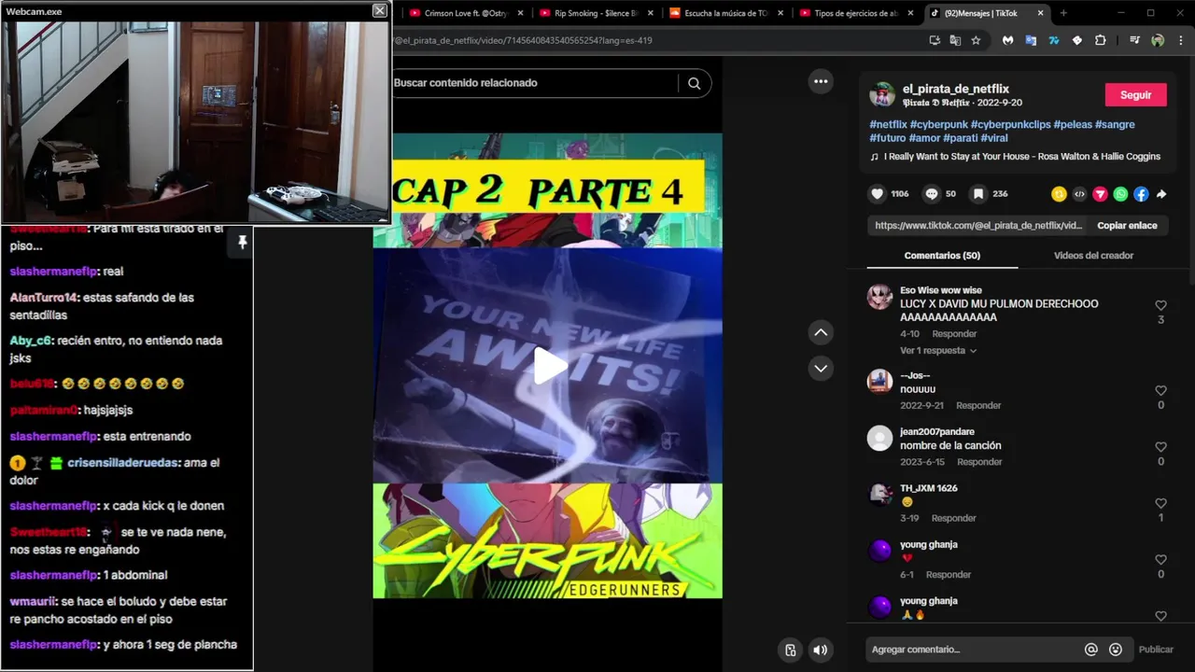Open emoji picker in comment box

[x=1116, y=650]
